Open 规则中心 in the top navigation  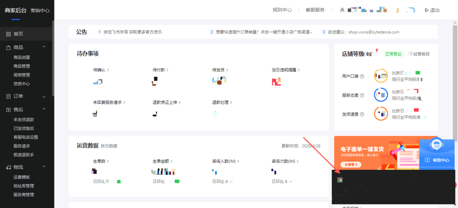(x=282, y=10)
